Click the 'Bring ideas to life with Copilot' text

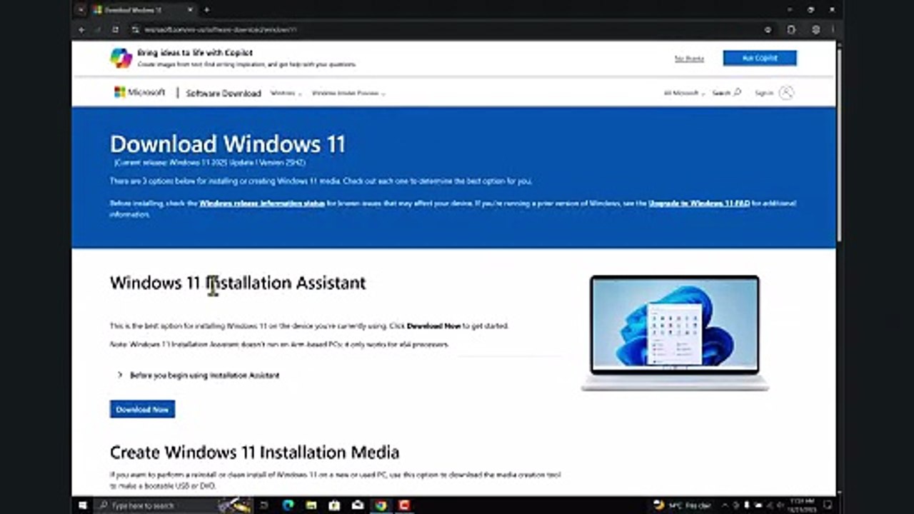pyautogui.click(x=195, y=53)
